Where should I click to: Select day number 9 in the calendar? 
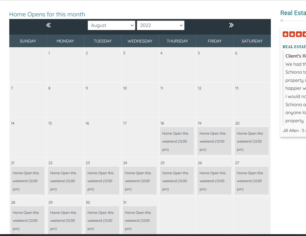pos(87,88)
